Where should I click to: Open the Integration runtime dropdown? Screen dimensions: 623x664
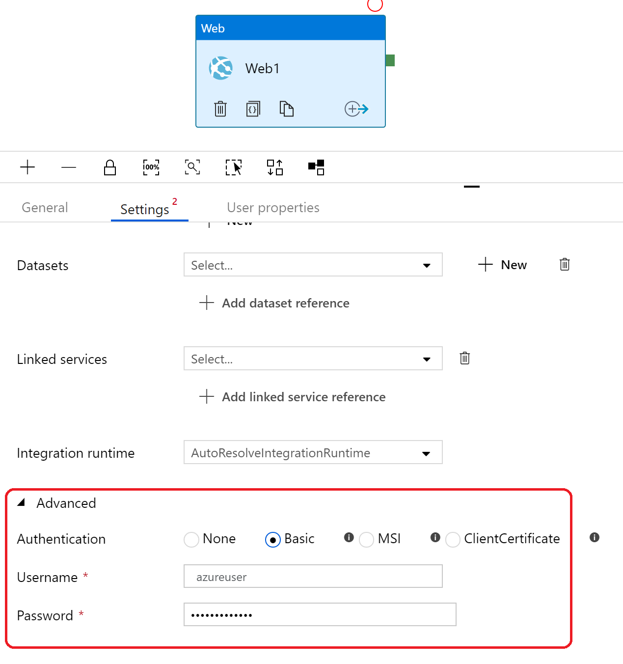(x=313, y=452)
